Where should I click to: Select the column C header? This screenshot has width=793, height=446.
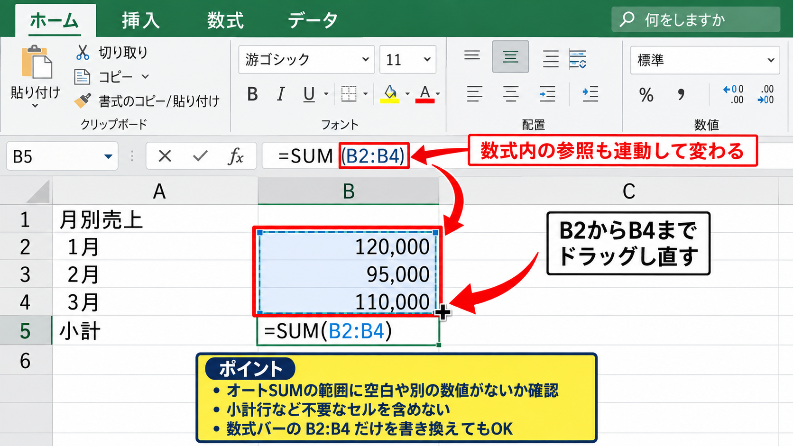pyautogui.click(x=628, y=191)
